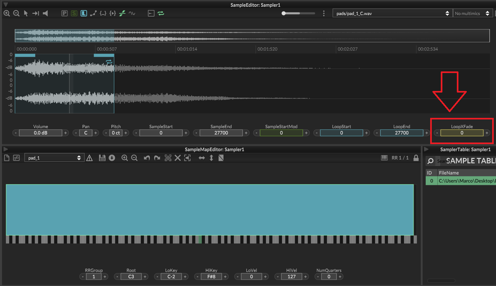Expand the SampleMapEditor panel triangle
This screenshot has height=286, width=496.
[5, 149]
